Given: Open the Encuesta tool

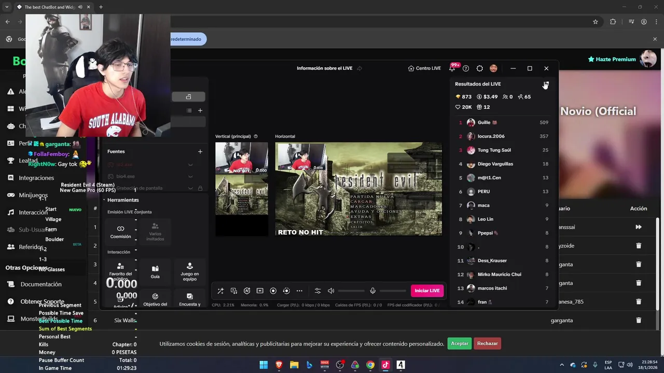Looking at the screenshot, I should pos(189,299).
